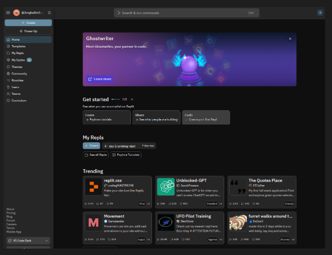Open Curriculum in sidebar
The height and width of the screenshot is (255, 332).
click(28, 101)
